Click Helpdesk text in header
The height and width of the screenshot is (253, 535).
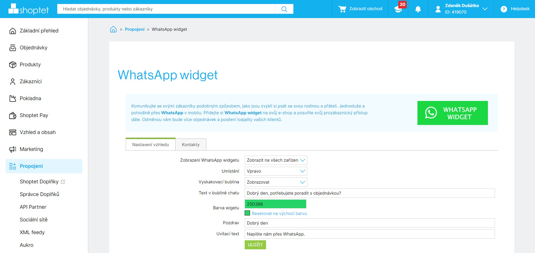click(520, 9)
